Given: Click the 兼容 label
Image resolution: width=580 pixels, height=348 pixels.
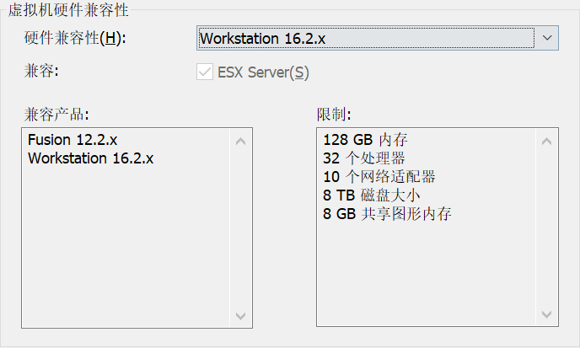Looking at the screenshot, I should (41, 72).
